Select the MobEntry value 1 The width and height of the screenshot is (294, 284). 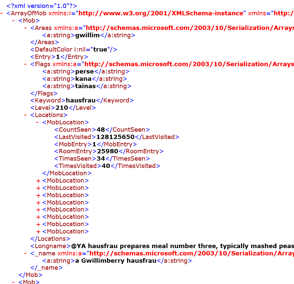pos(94,144)
